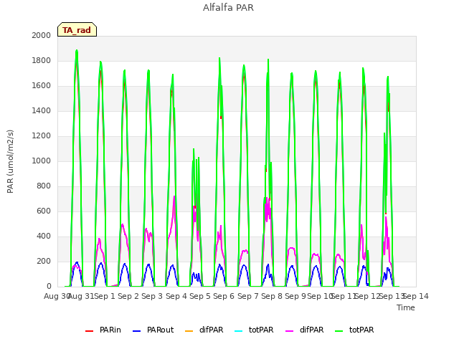Click the Sep 2 x-axis tick label

(x=128, y=296)
